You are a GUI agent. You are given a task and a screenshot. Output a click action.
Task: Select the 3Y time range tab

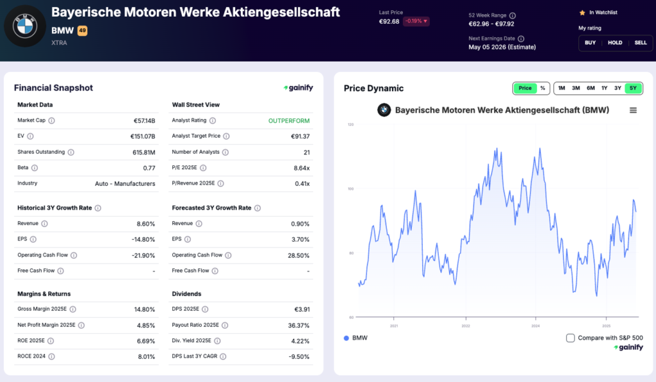pos(616,88)
